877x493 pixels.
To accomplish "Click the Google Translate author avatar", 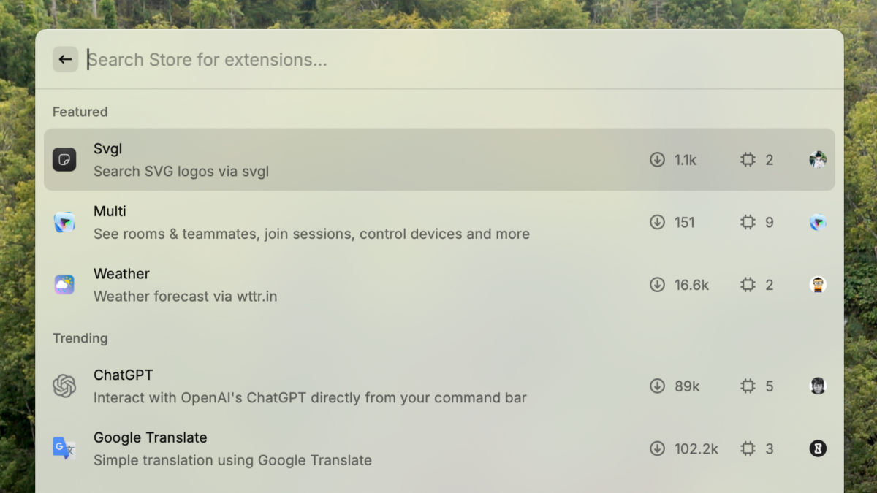I will click(818, 448).
